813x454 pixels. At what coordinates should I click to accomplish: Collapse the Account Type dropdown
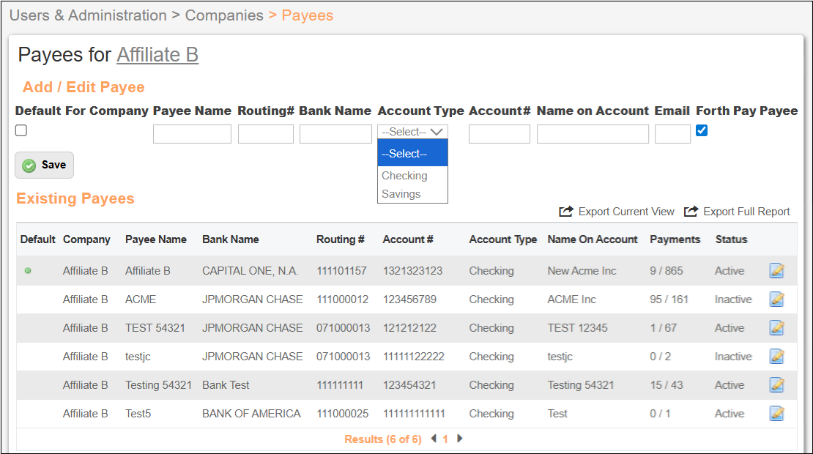[412, 132]
